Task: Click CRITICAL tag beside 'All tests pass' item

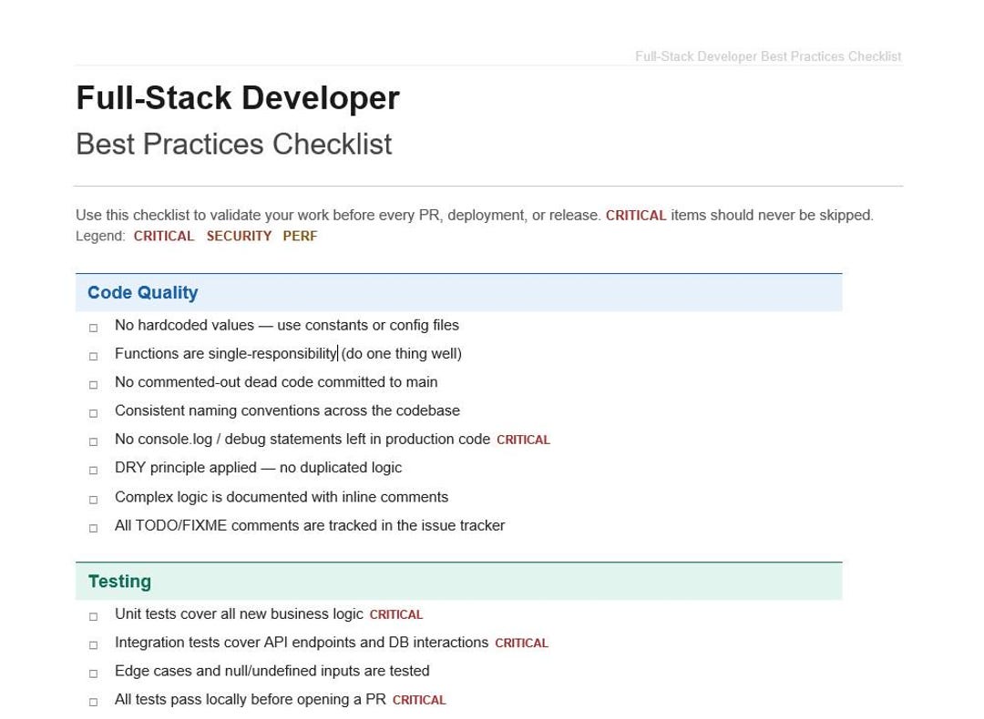Action: pos(419,701)
